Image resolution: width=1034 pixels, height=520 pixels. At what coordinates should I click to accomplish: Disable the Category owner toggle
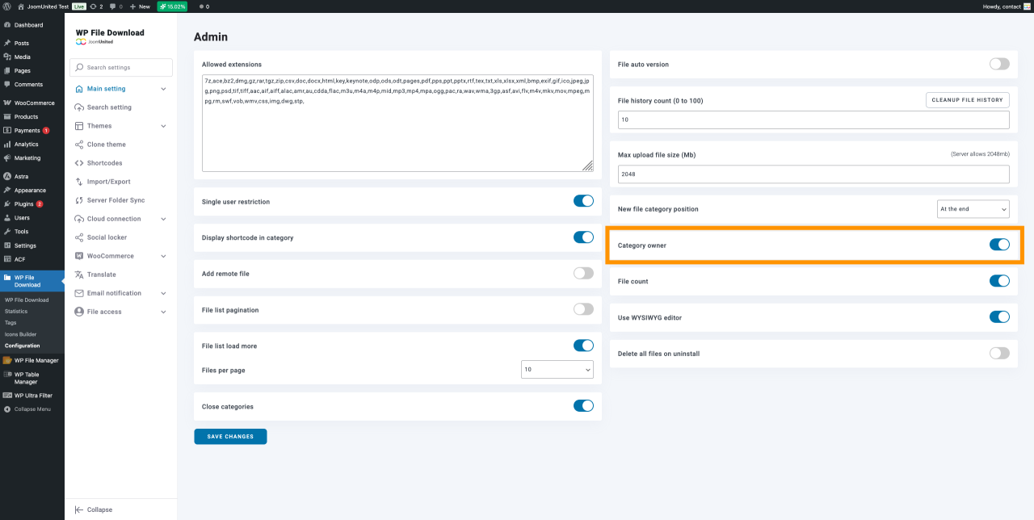(x=999, y=245)
